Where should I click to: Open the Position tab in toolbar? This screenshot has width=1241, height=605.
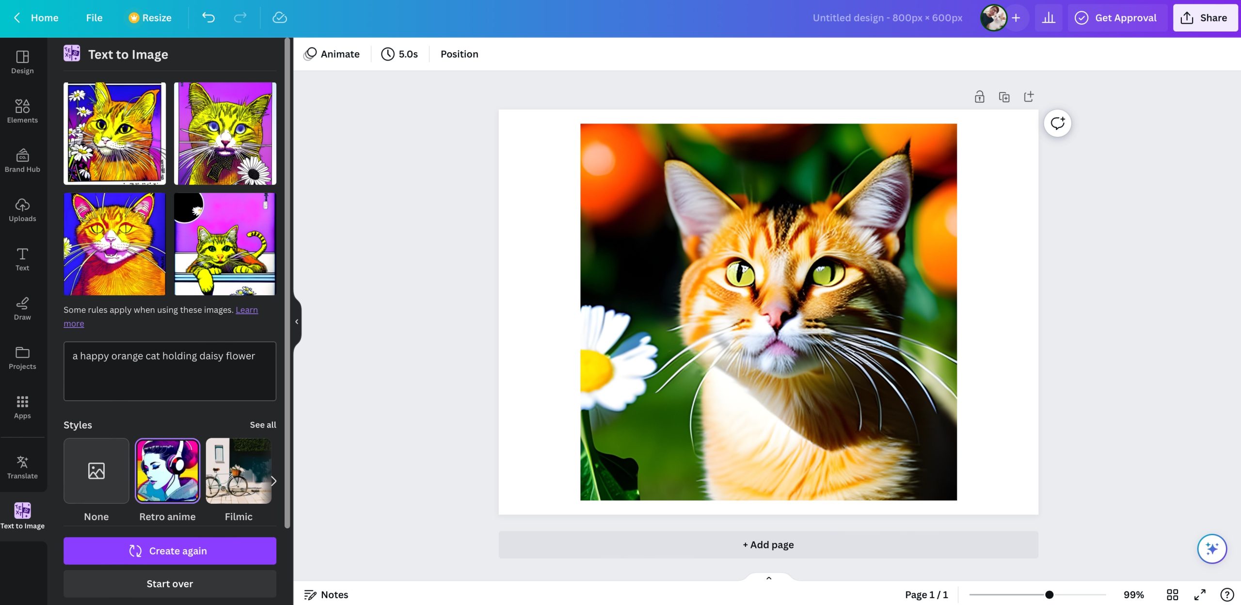459,54
